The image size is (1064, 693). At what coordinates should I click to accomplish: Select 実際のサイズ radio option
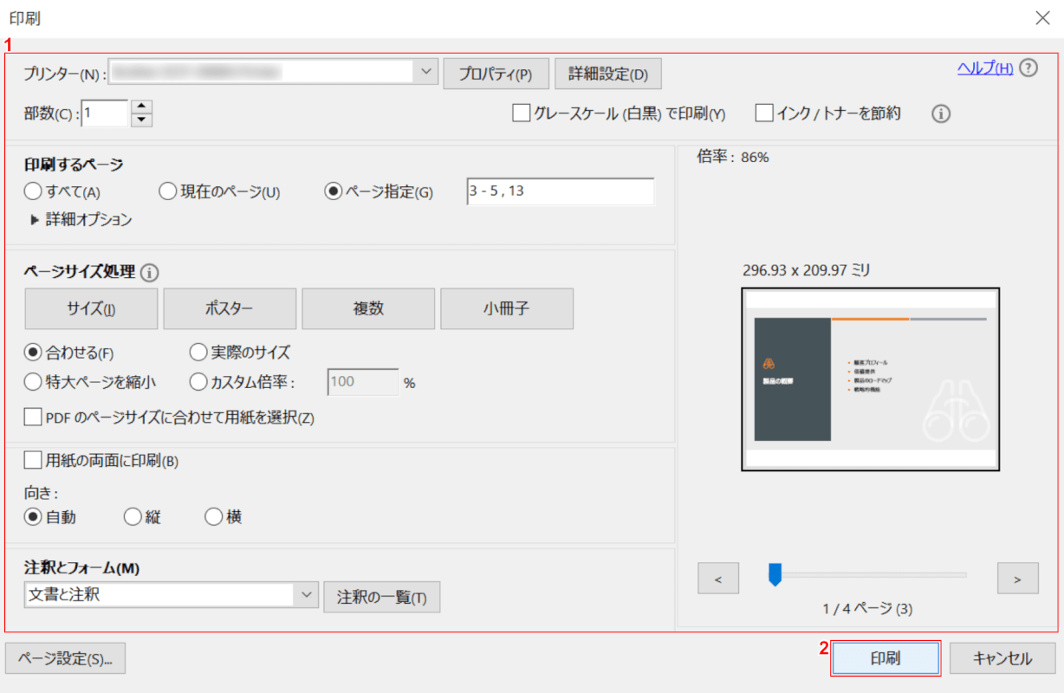198,353
